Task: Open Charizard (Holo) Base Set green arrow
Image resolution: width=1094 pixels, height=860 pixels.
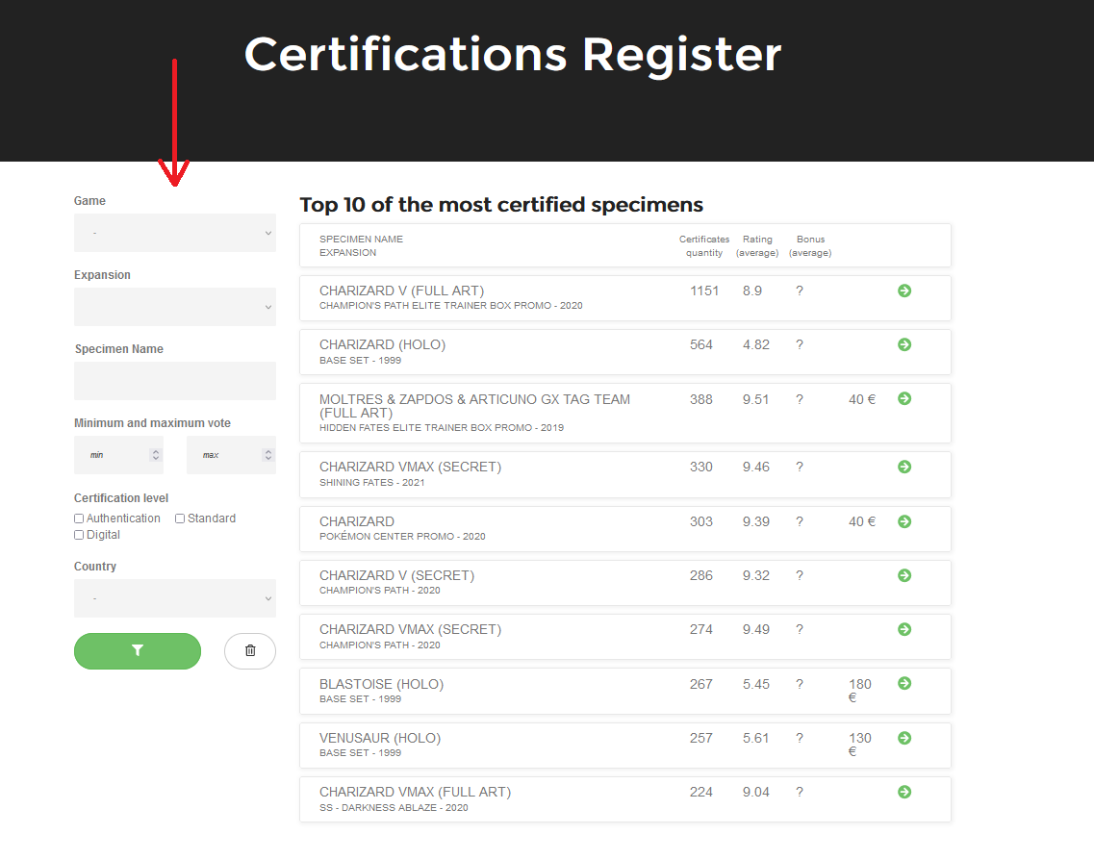Action: point(904,344)
